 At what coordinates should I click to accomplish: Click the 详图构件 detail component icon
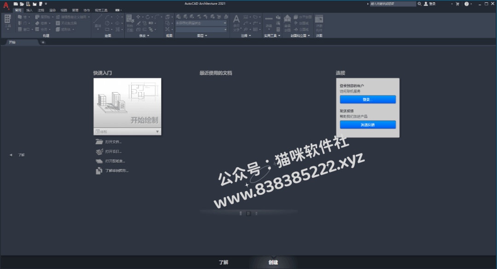click(319, 23)
